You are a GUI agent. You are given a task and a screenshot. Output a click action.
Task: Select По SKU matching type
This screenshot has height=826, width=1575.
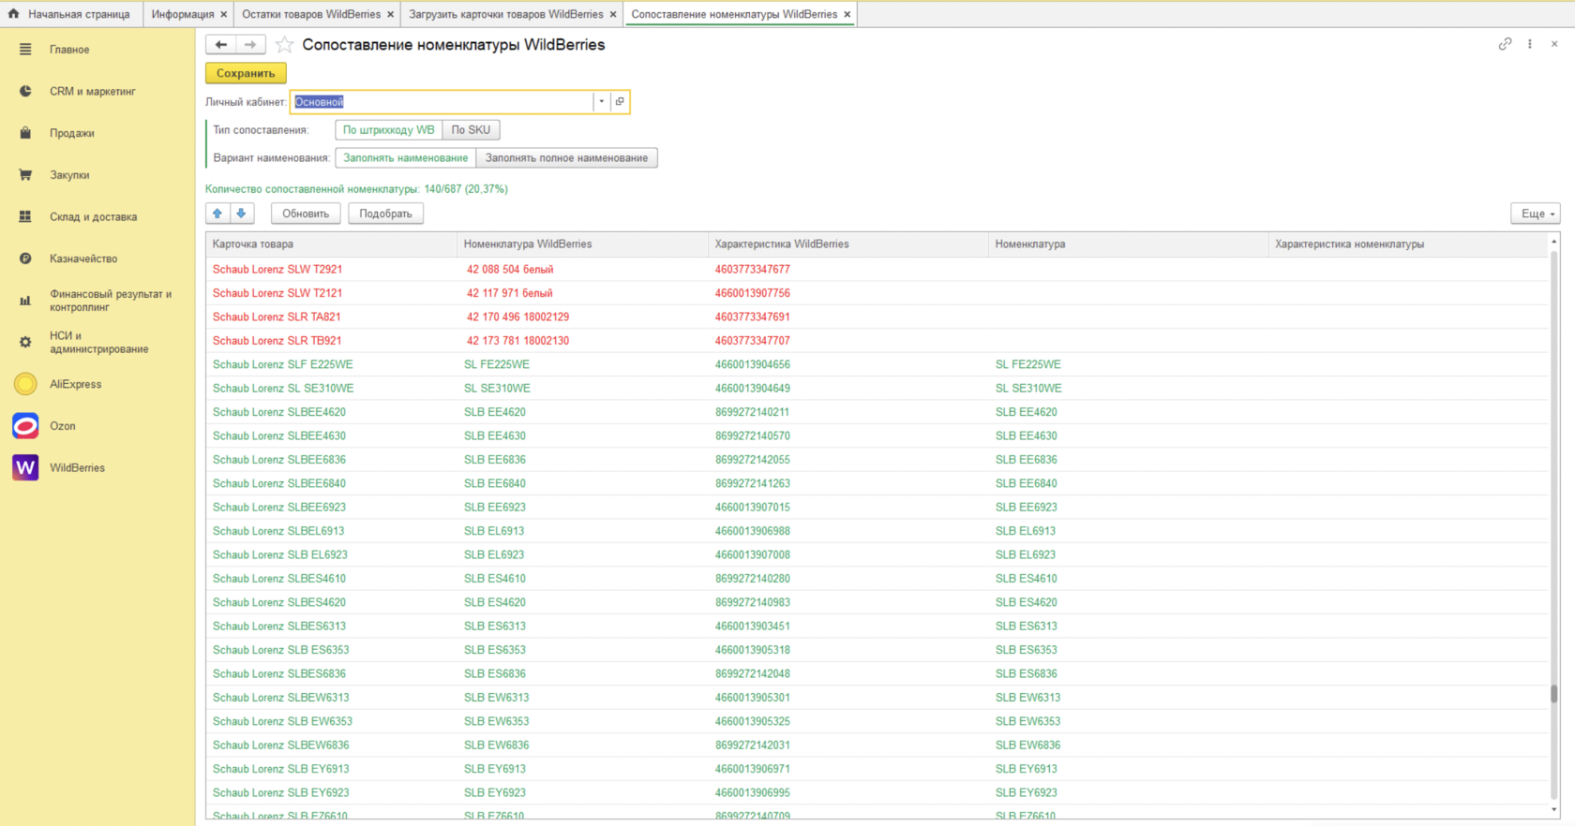(x=471, y=130)
